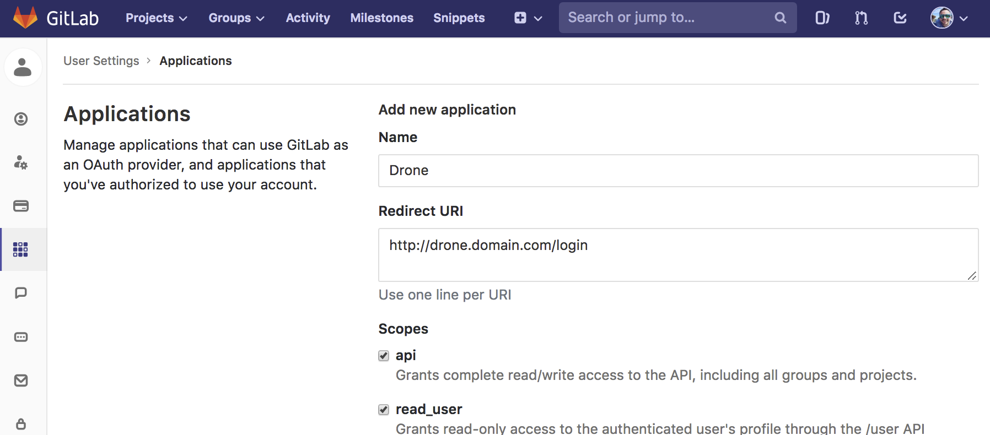The width and height of the screenshot is (990, 435).
Task: Click the 'Use one line per URI' hint
Action: (x=445, y=295)
